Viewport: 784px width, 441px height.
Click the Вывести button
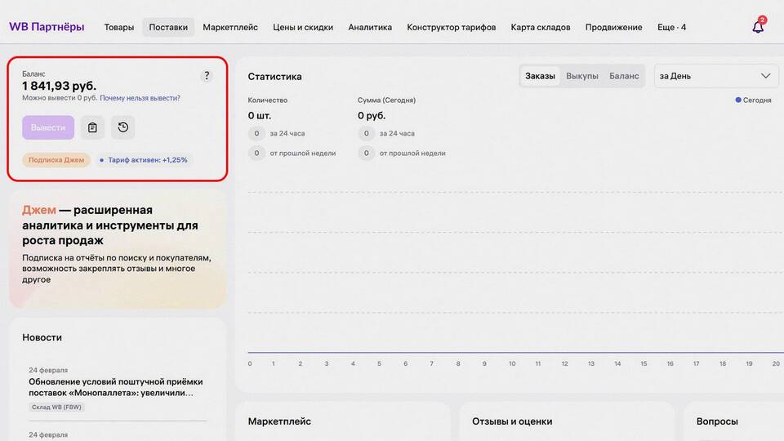coord(48,127)
